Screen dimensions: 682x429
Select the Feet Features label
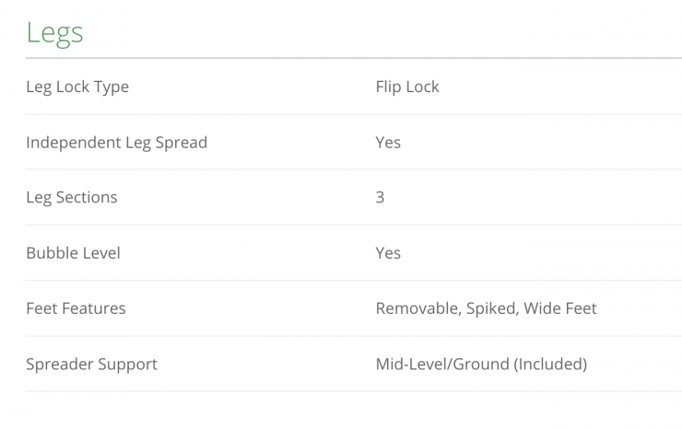tap(76, 308)
